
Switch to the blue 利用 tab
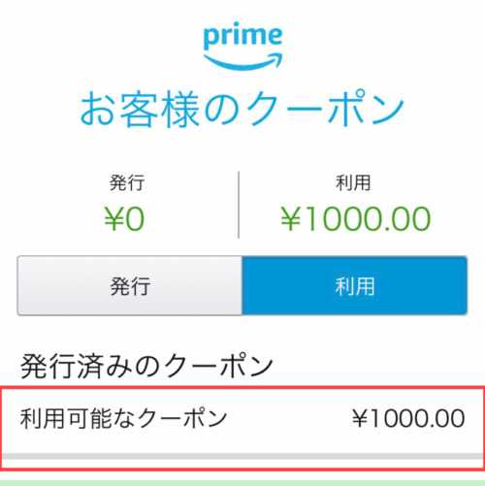click(x=355, y=286)
